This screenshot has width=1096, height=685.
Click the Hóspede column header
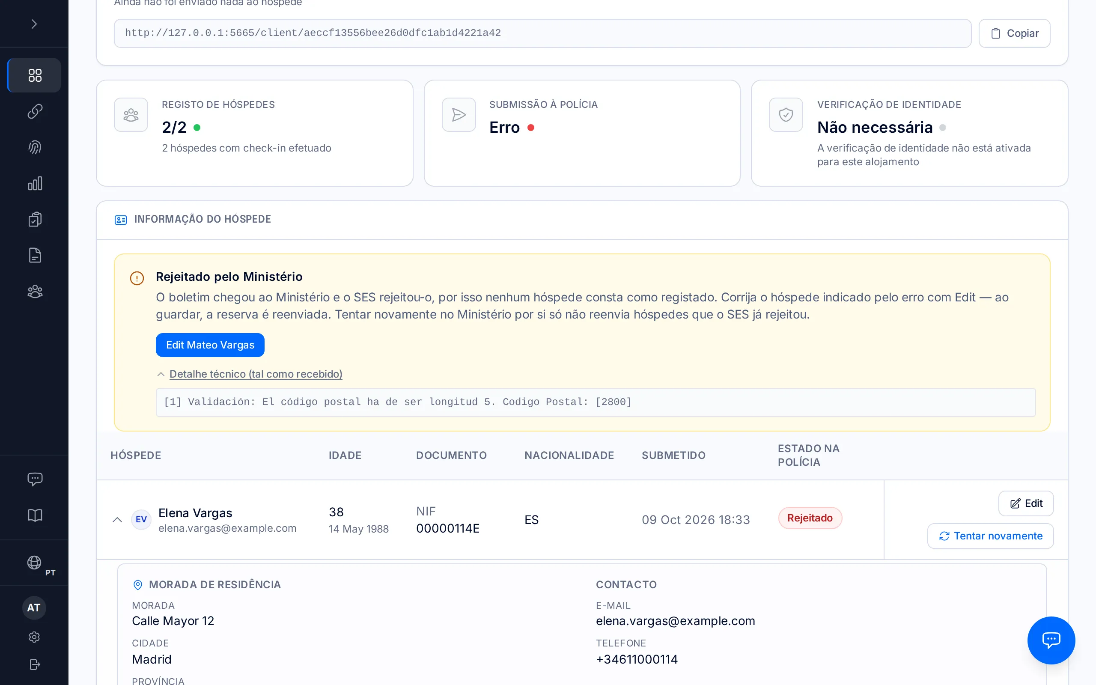(x=136, y=455)
